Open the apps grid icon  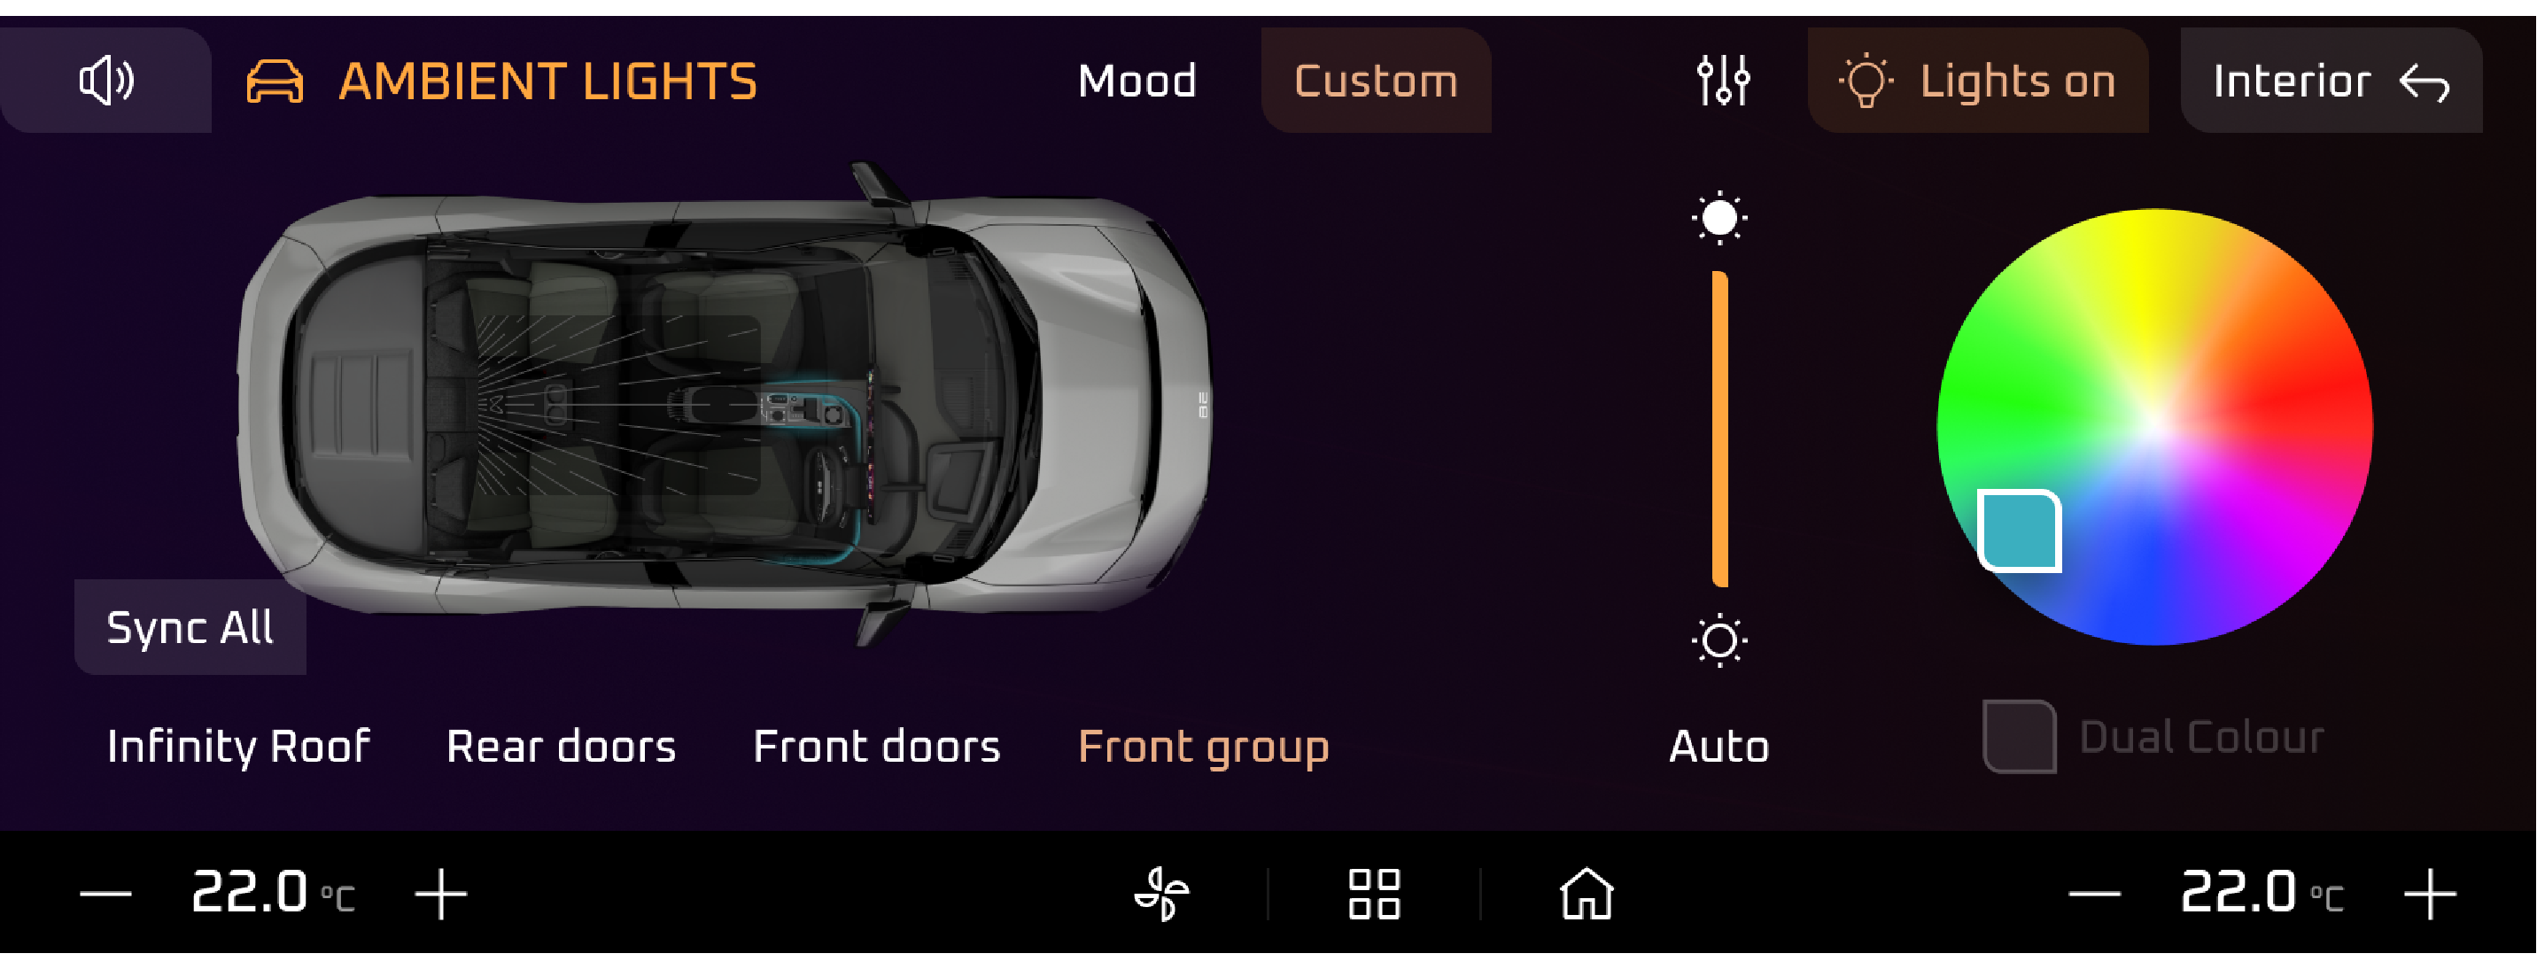pyautogui.click(x=1374, y=895)
